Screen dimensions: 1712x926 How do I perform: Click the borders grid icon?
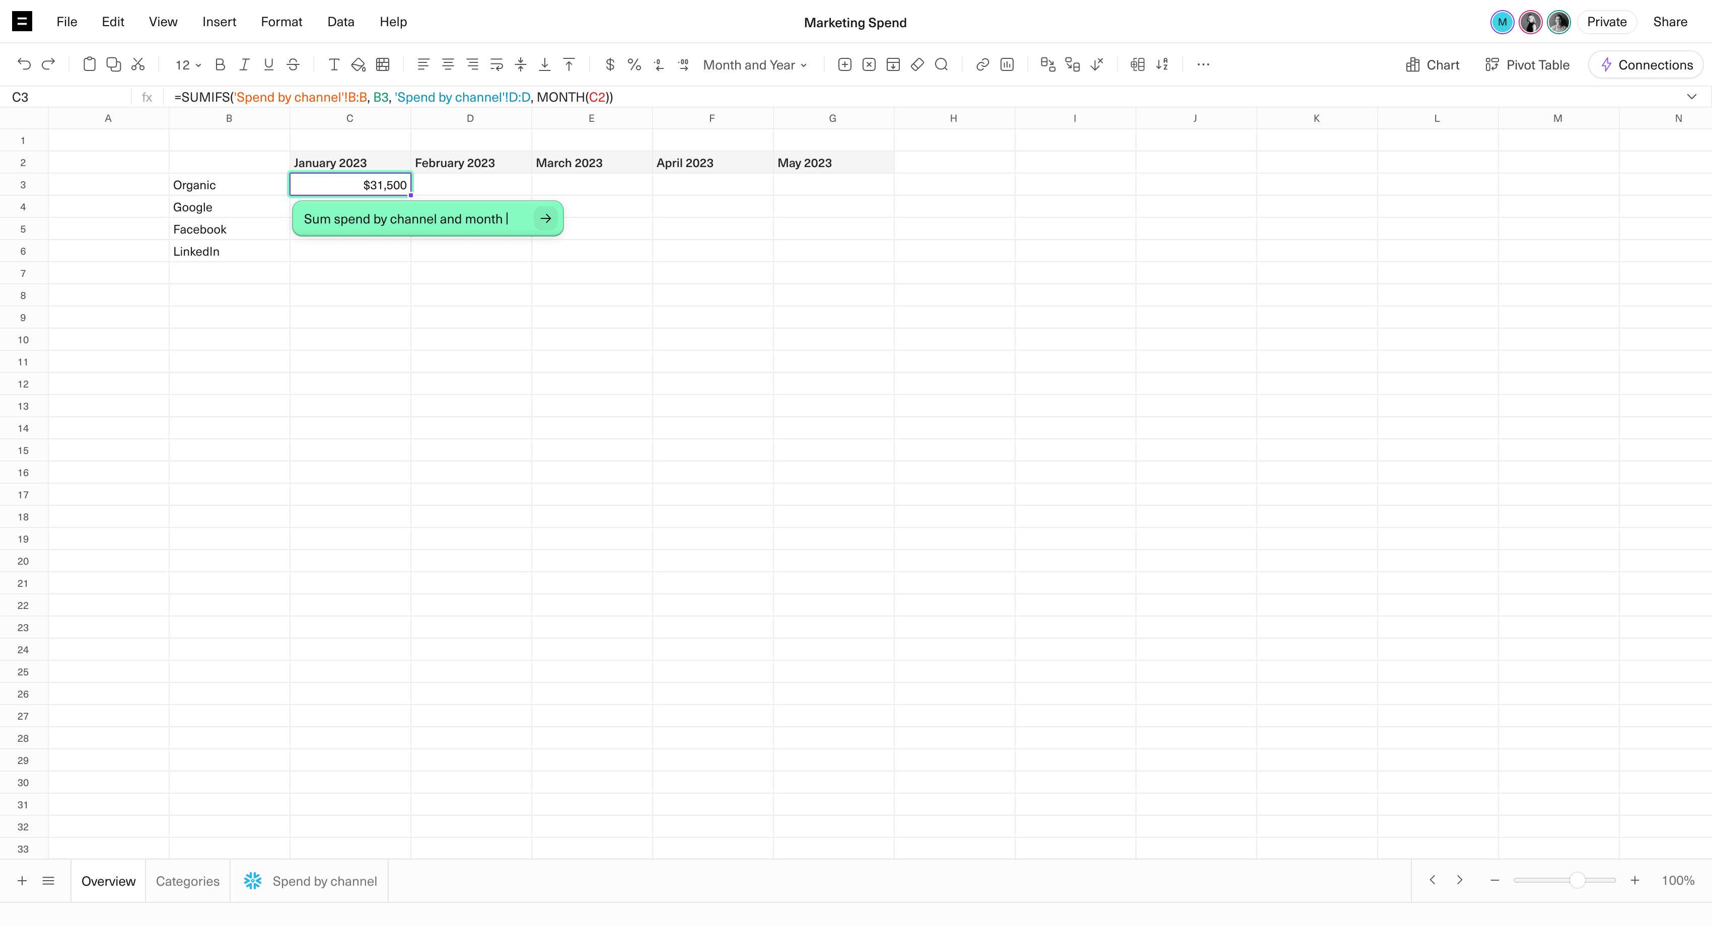[x=383, y=64]
